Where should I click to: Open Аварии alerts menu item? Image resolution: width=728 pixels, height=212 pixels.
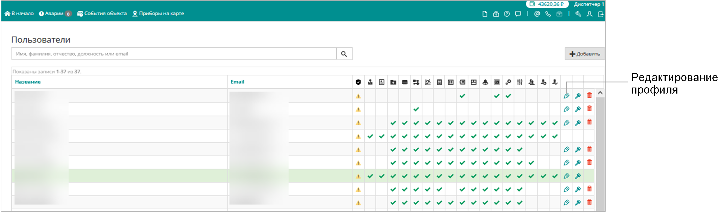(55, 14)
